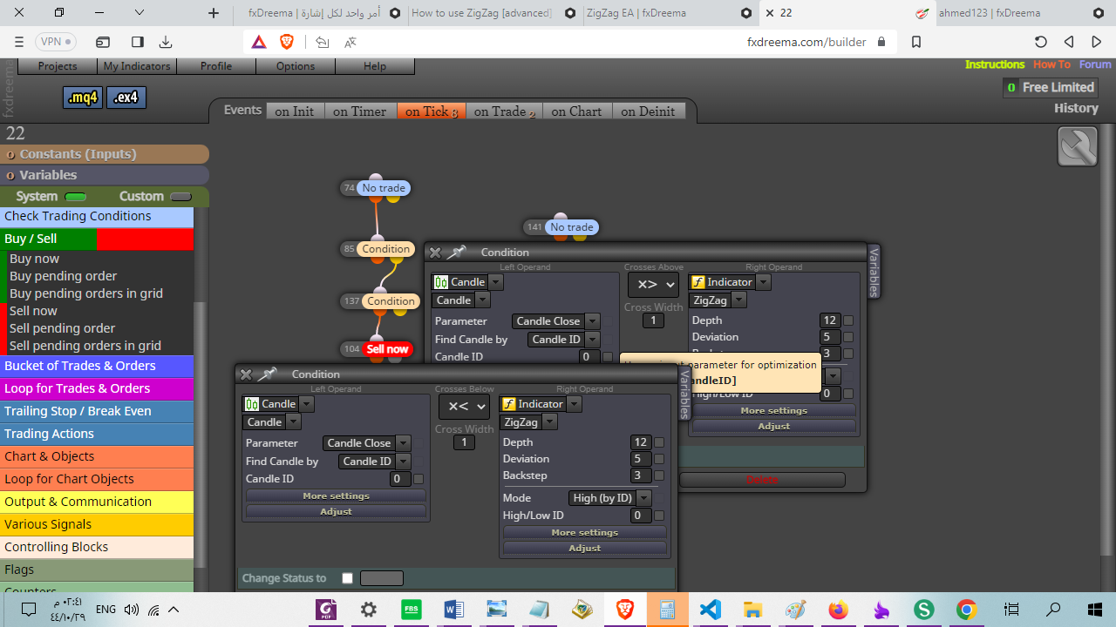The height and width of the screenshot is (627, 1116).
Task: Toggle Deviation checkbox in rear Condition dialog
Action: point(848,337)
